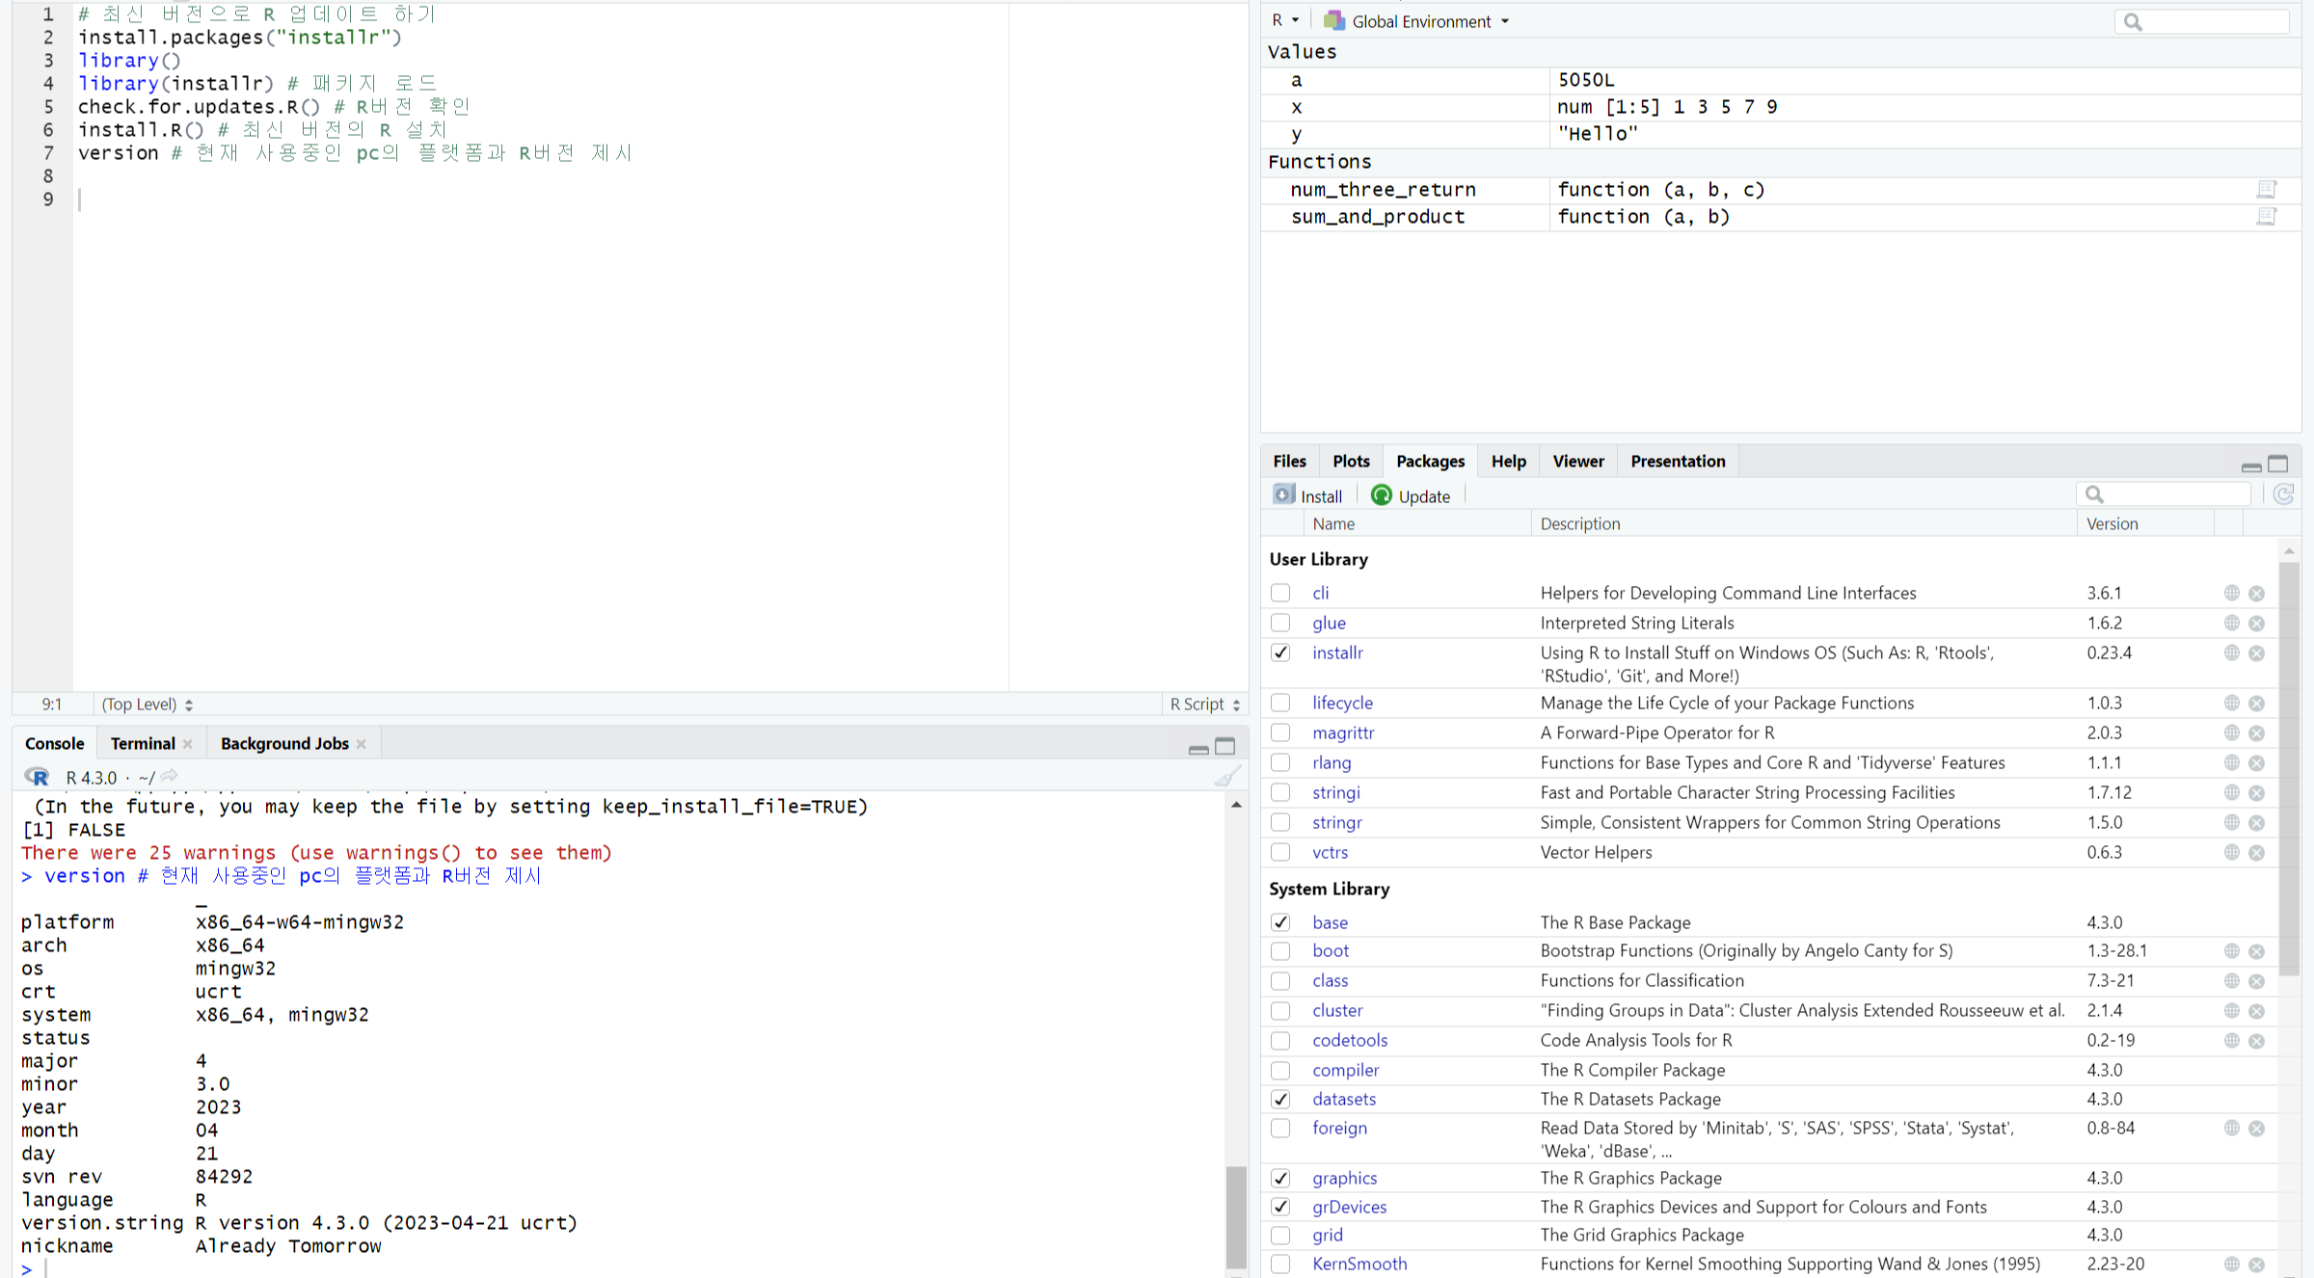Open the Global Environment dropdown
The height and width of the screenshot is (1278, 2314).
[1416, 21]
